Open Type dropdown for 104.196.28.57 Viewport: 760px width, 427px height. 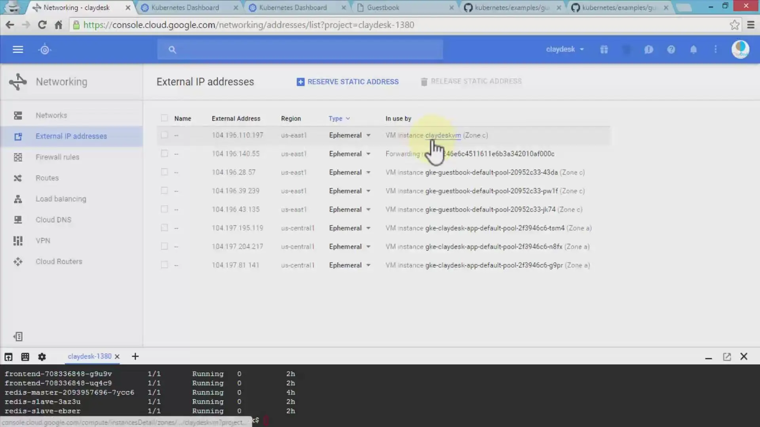(350, 172)
